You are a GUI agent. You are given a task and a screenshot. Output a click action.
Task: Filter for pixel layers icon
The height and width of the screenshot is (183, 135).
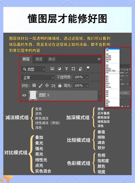tap(52, 69)
